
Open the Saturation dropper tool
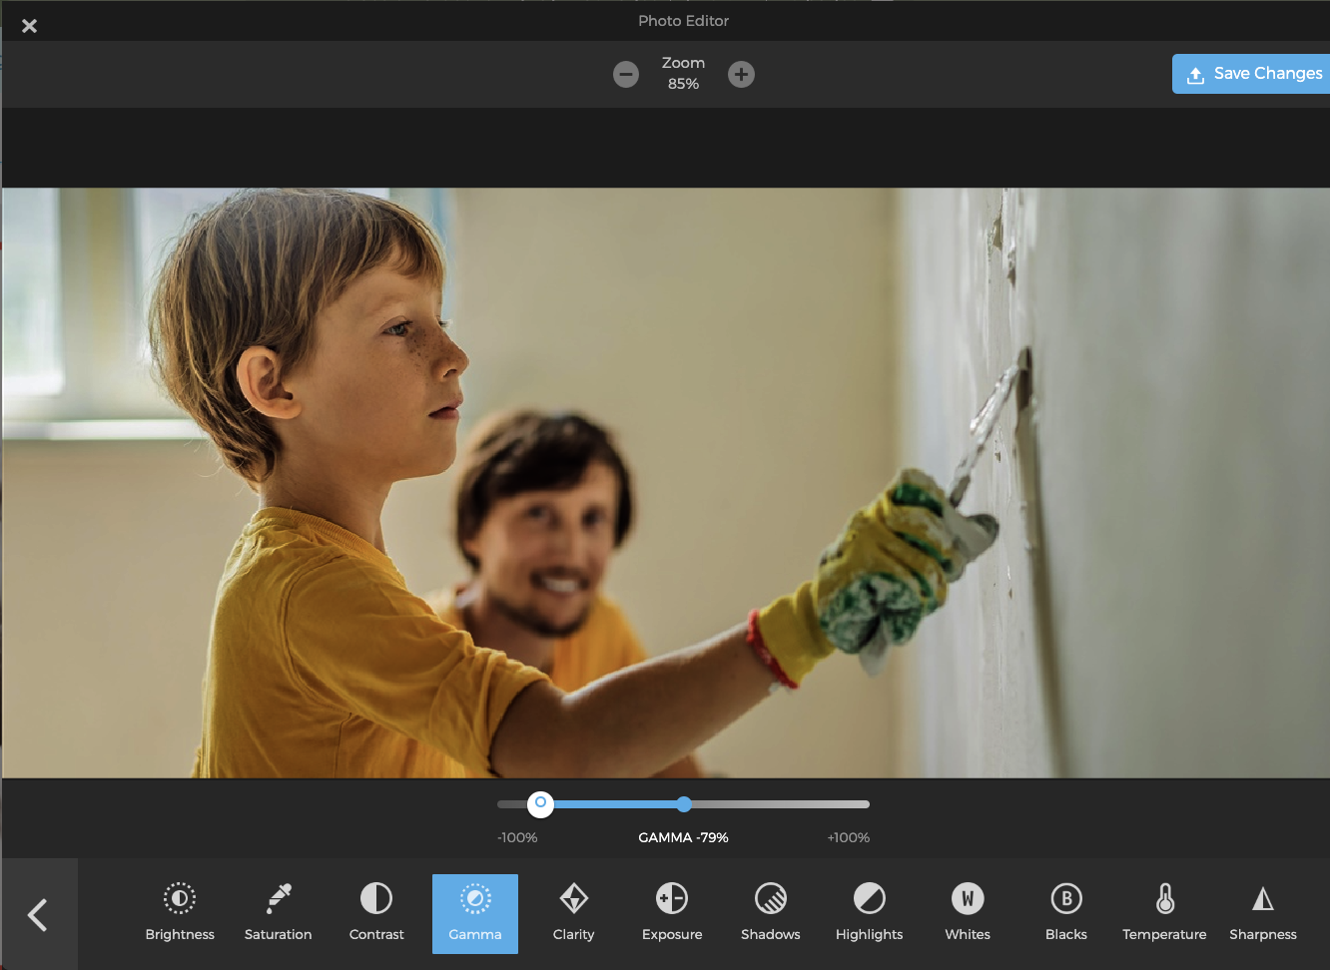click(x=279, y=912)
